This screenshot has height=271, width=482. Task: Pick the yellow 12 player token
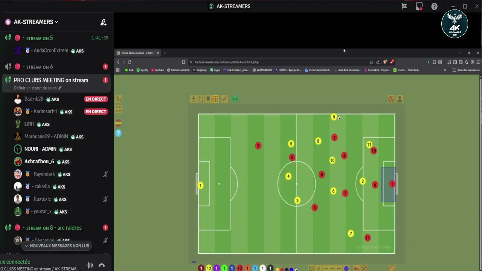coord(209,268)
